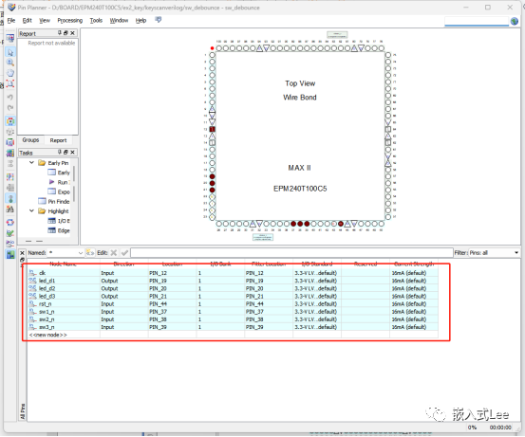Viewport: 525px width, 437px height.
Task: Click the topmost left toolbar window icon
Action: point(10,39)
